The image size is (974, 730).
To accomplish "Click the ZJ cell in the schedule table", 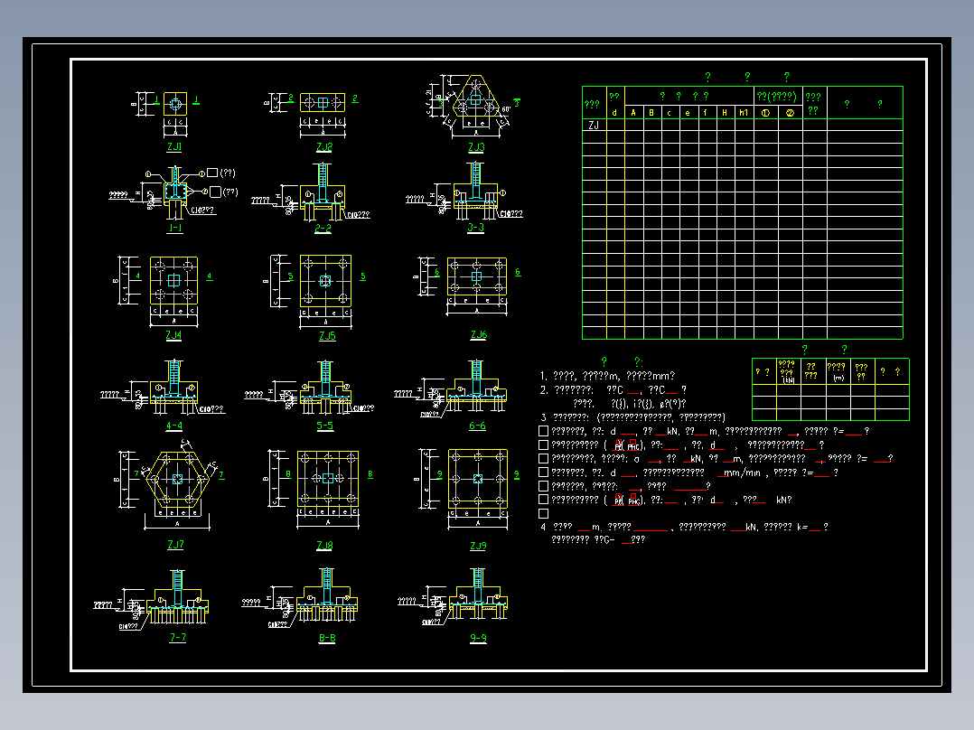I will coord(594,125).
